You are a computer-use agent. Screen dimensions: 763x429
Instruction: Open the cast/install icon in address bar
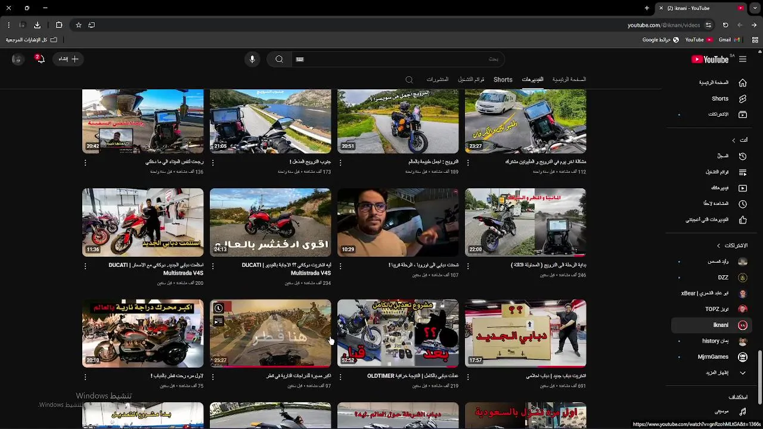91,25
